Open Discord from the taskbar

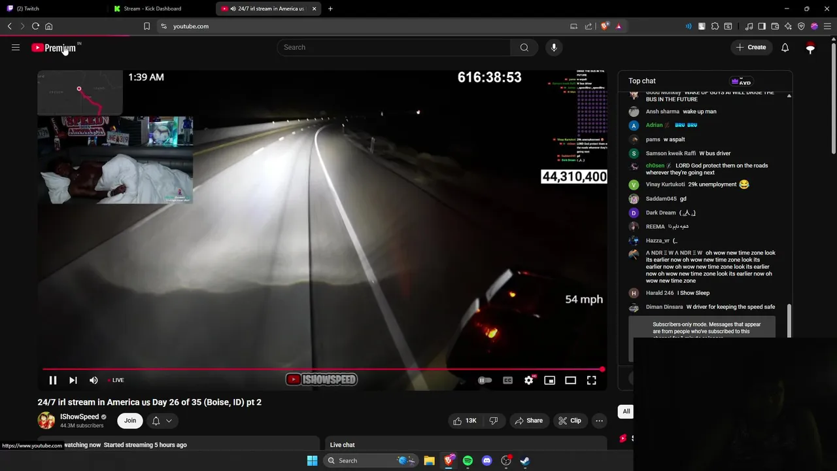pos(487,461)
